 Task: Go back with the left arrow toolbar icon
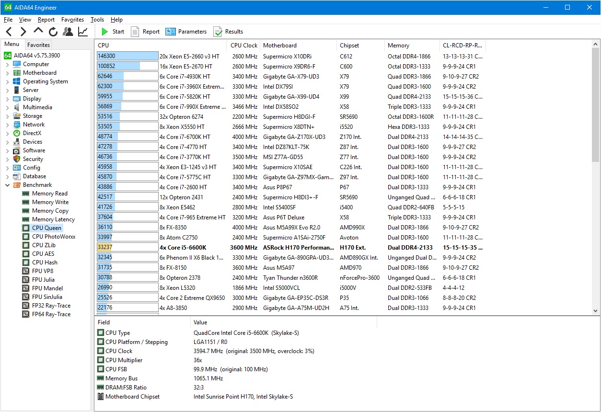pyautogui.click(x=9, y=32)
